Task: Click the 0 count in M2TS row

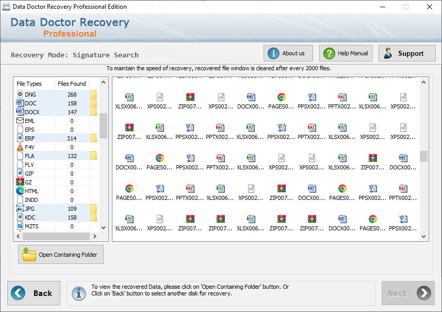Action: 72,226
